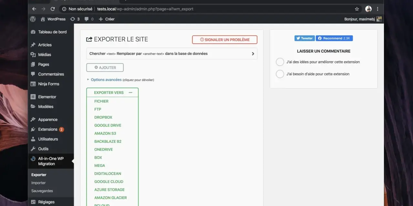This screenshot has height=206, width=413.
Task: Choose GOOGLE CLOUD export destination
Action: tap(109, 182)
